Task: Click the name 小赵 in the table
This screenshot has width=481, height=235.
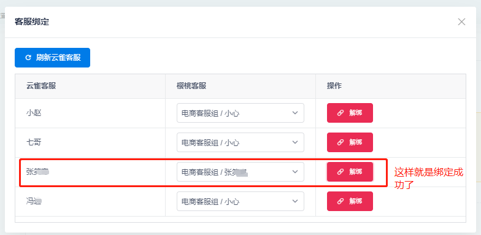Action: click(x=34, y=113)
